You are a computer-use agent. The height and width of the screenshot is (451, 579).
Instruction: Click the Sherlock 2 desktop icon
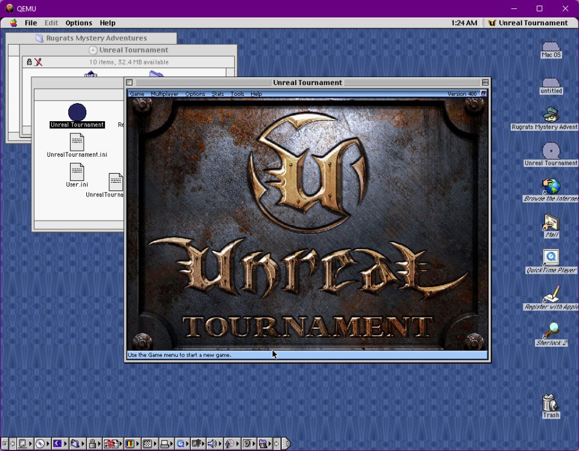coord(551,330)
